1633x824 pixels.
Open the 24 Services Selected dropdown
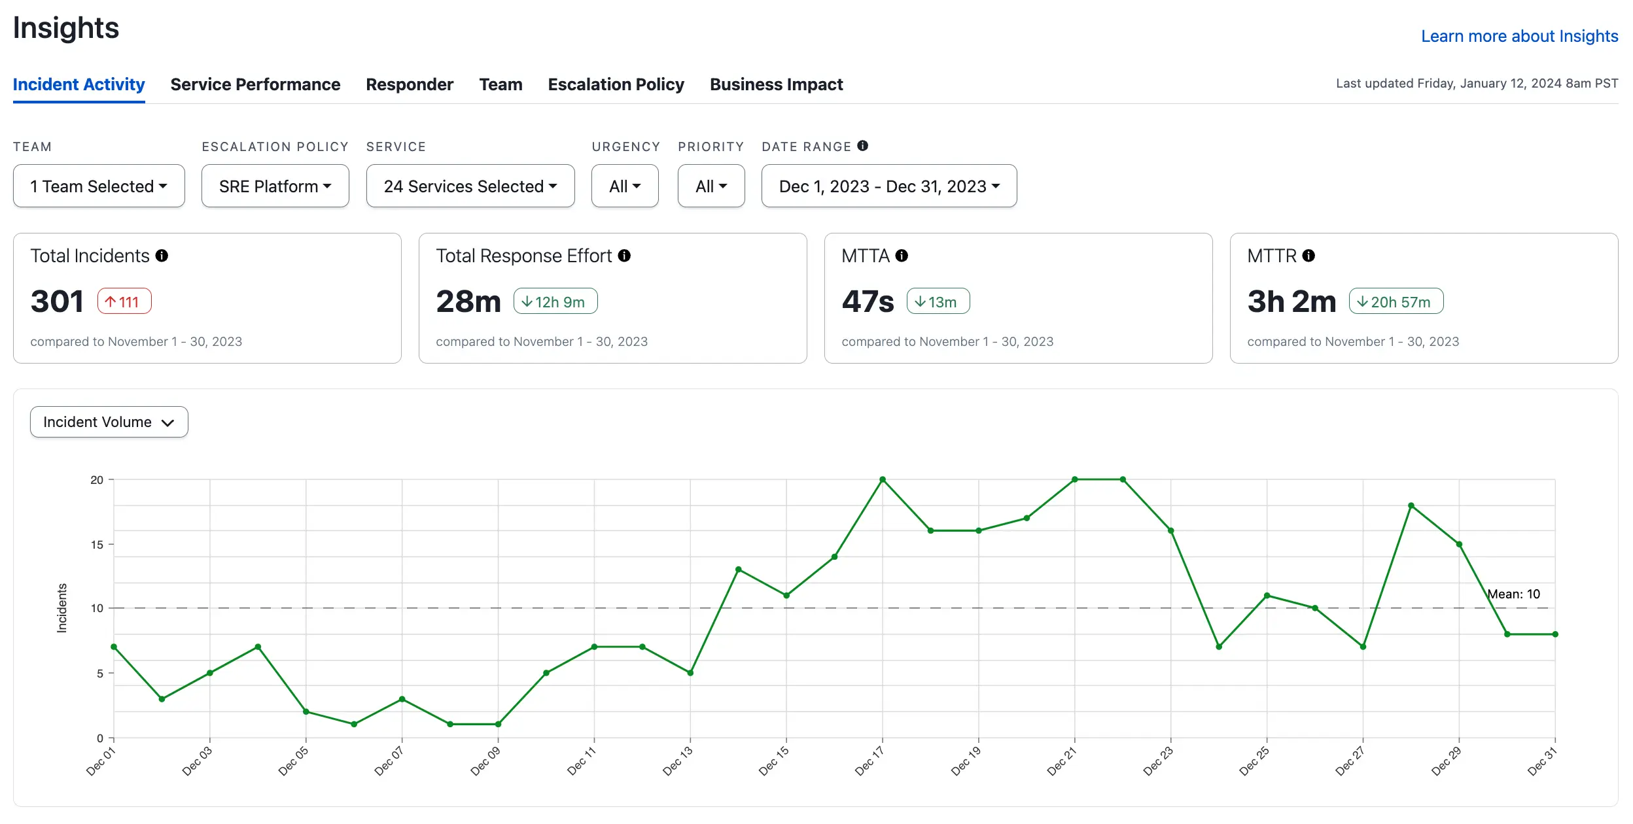pos(470,186)
